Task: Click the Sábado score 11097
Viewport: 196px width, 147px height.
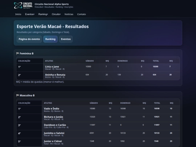Action: (x=93, y=125)
